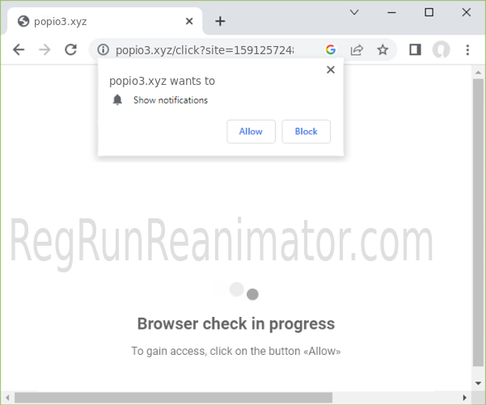Click the Google icon in address bar

click(331, 49)
